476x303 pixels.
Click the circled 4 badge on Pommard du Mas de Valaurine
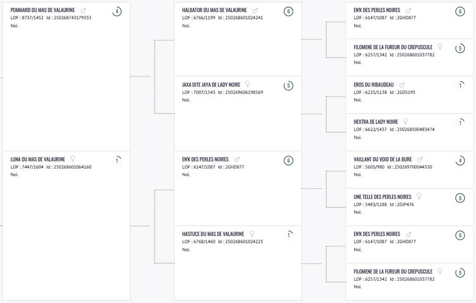pyautogui.click(x=117, y=12)
